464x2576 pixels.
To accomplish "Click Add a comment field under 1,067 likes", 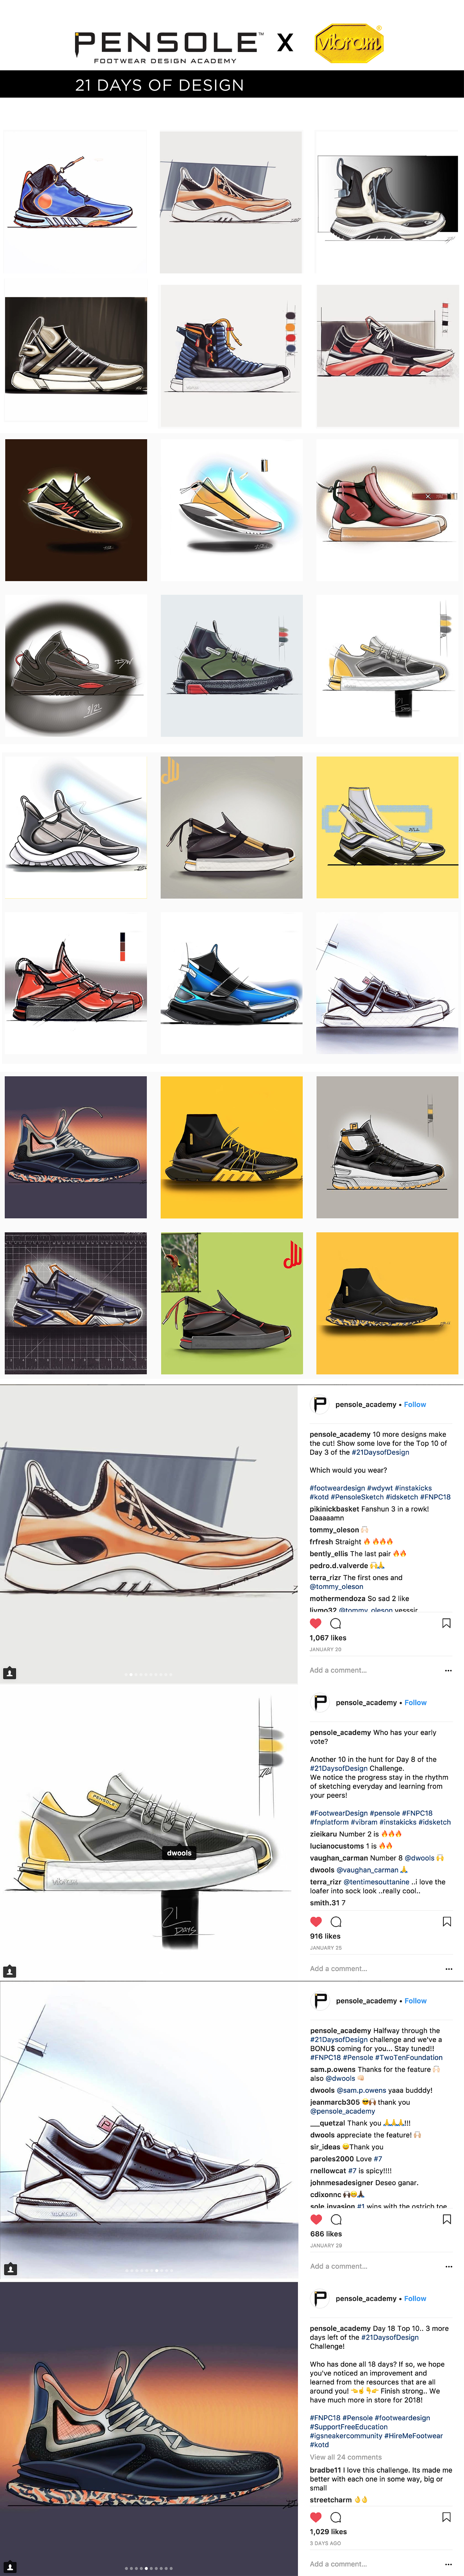I will 338,1670.
